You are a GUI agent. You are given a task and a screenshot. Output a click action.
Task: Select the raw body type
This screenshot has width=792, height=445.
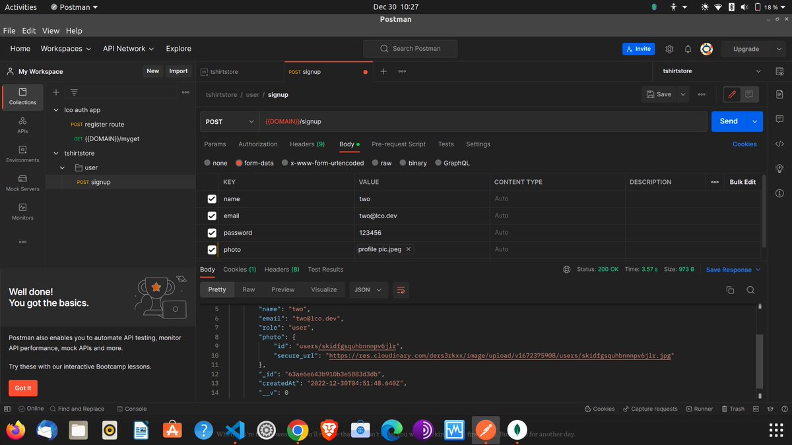tap(381, 163)
